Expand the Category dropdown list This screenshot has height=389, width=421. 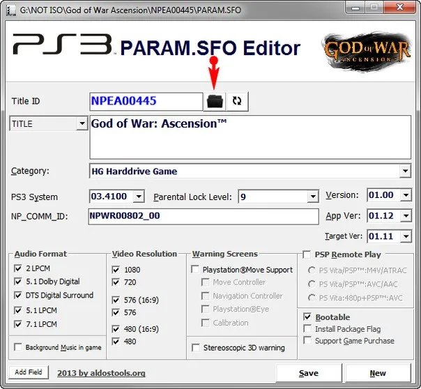pyautogui.click(x=405, y=171)
